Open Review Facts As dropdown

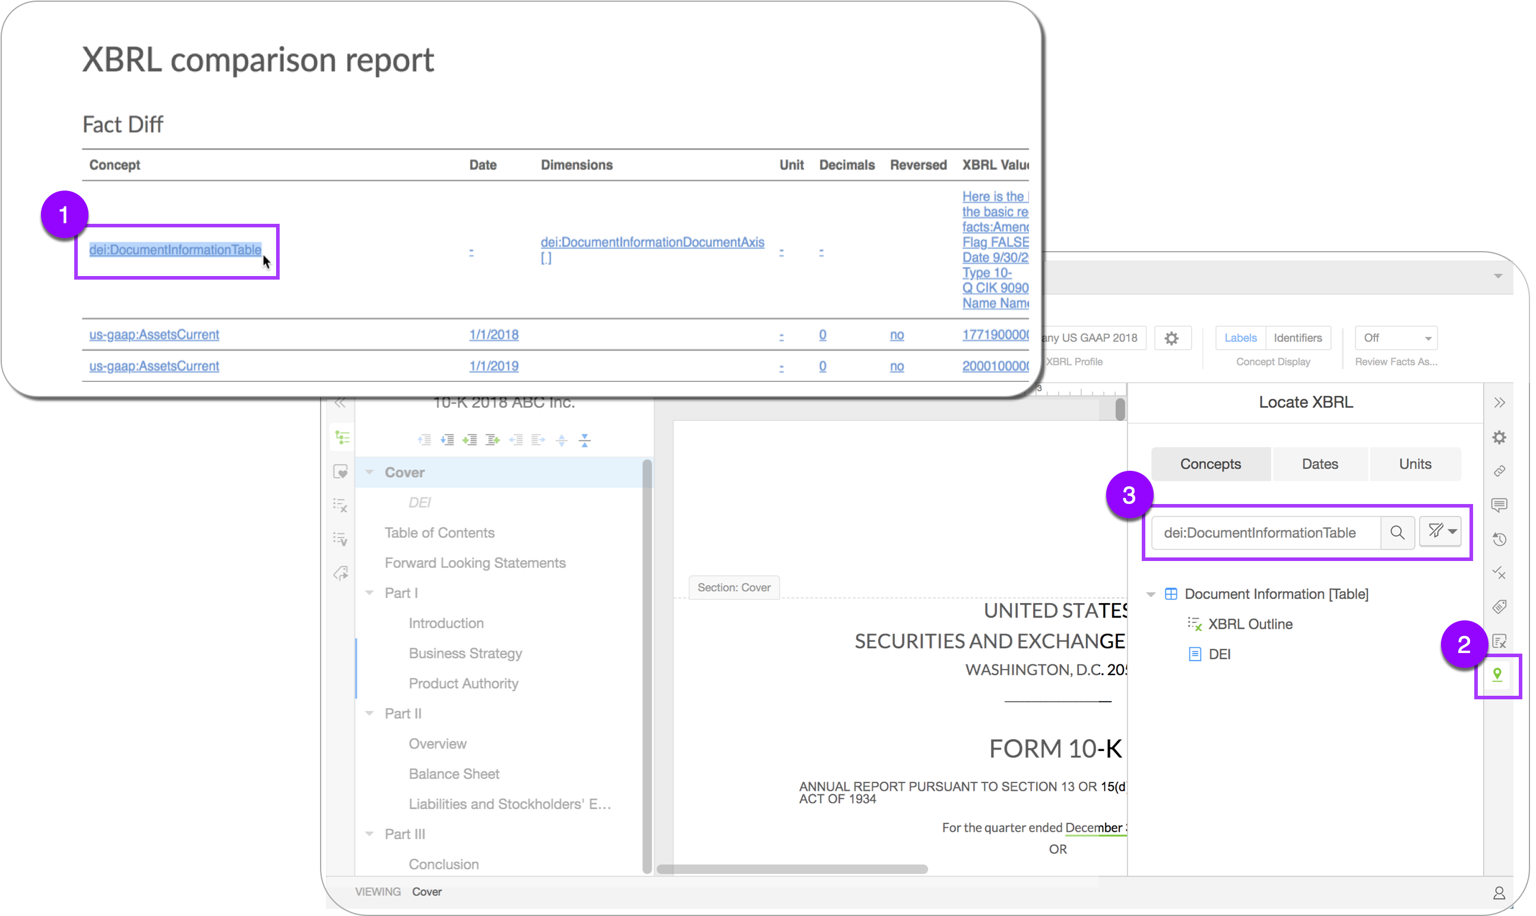1396,338
